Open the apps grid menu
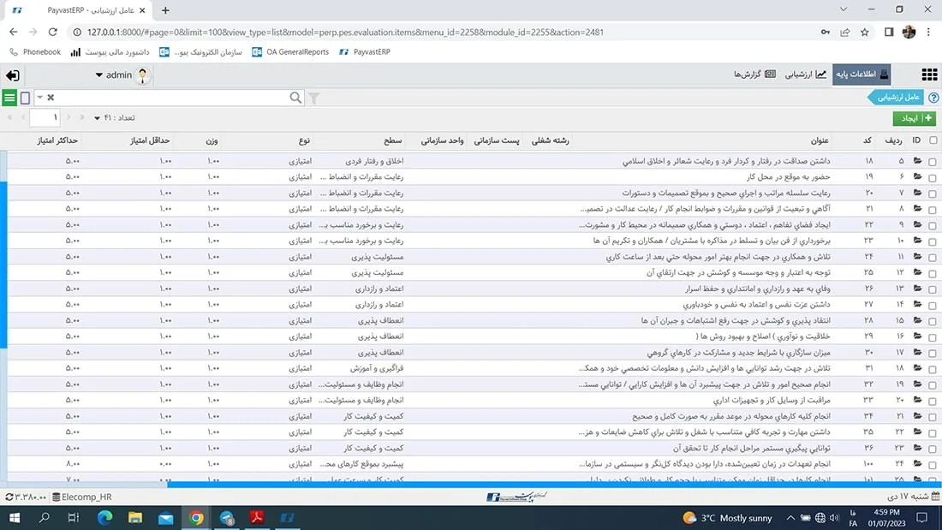This screenshot has height=530, width=942. [929, 75]
